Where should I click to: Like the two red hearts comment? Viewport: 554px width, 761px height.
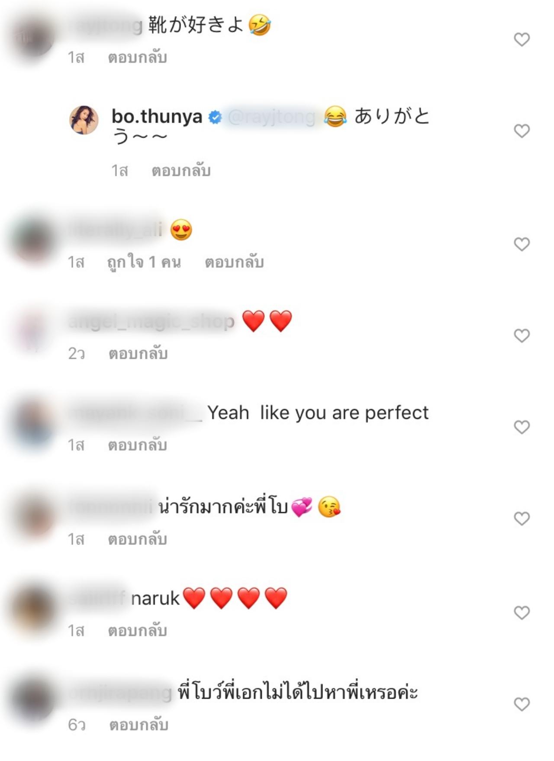coord(522,335)
